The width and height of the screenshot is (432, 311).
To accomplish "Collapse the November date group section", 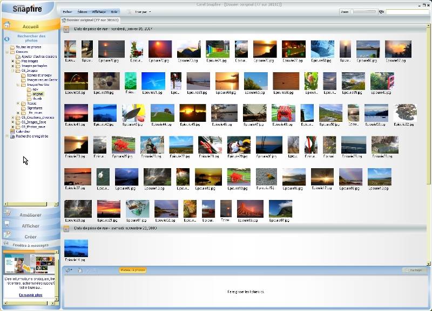I will (x=66, y=229).
